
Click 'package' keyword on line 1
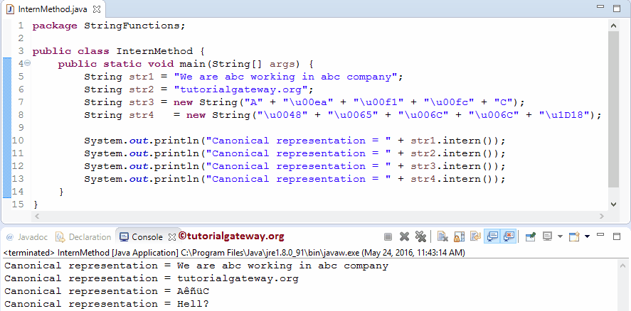[x=55, y=26]
